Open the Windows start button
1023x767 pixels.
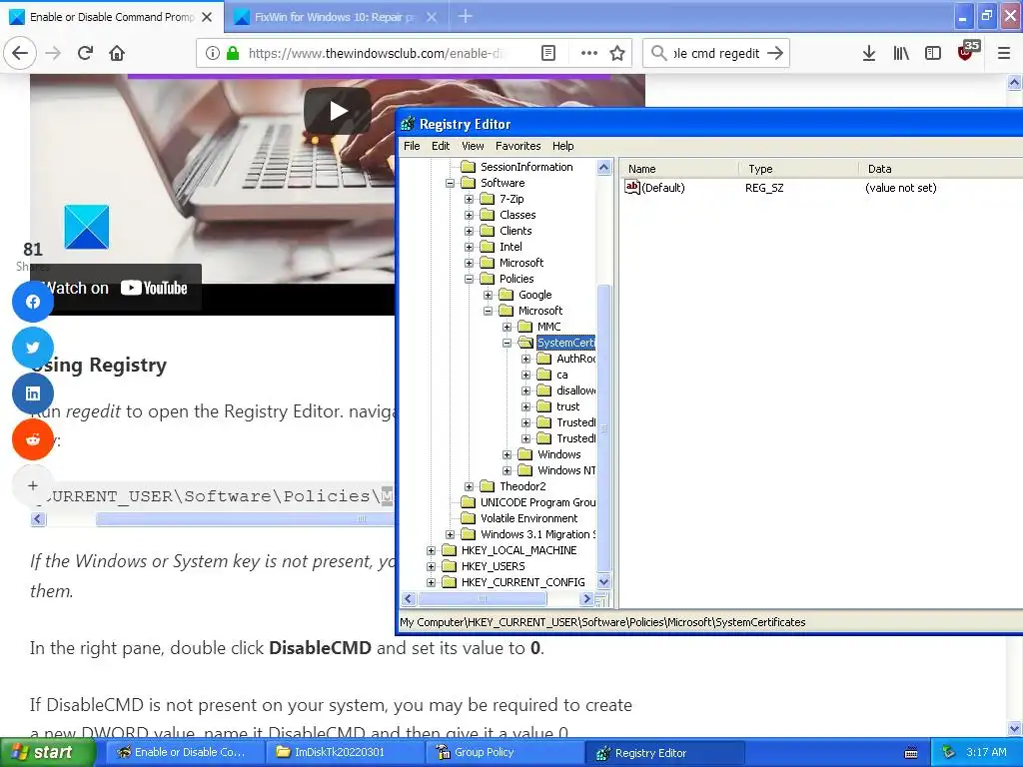tap(47, 753)
